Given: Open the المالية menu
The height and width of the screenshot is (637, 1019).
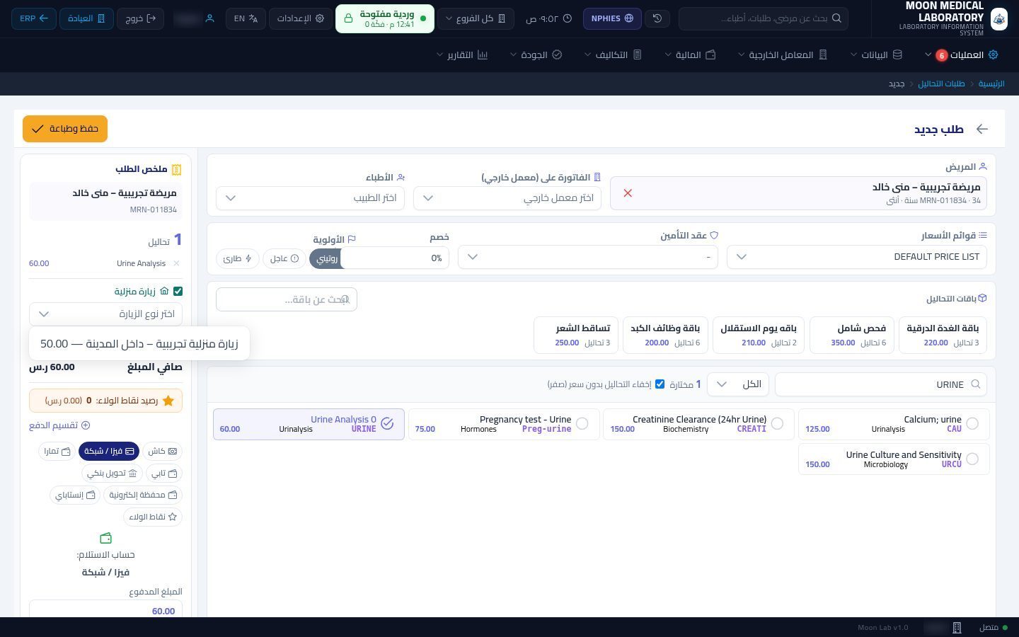Looking at the screenshot, I should tap(690, 55).
